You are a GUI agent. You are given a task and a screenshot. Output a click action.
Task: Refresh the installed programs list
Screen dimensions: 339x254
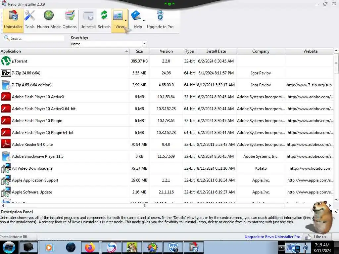pos(104,20)
